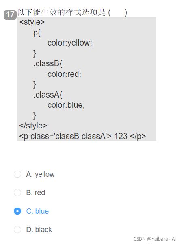Click the empty answer parentheses in title

pos(118,13)
